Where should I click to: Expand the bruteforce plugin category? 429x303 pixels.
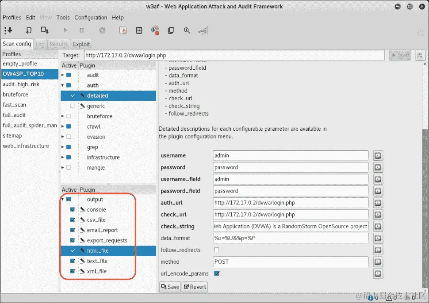(x=63, y=116)
